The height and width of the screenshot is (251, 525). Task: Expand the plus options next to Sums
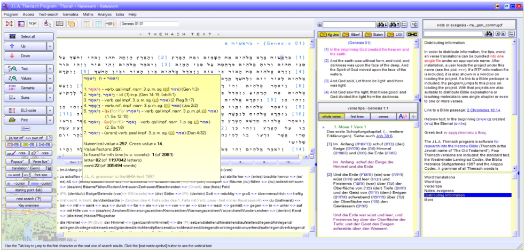50,97
